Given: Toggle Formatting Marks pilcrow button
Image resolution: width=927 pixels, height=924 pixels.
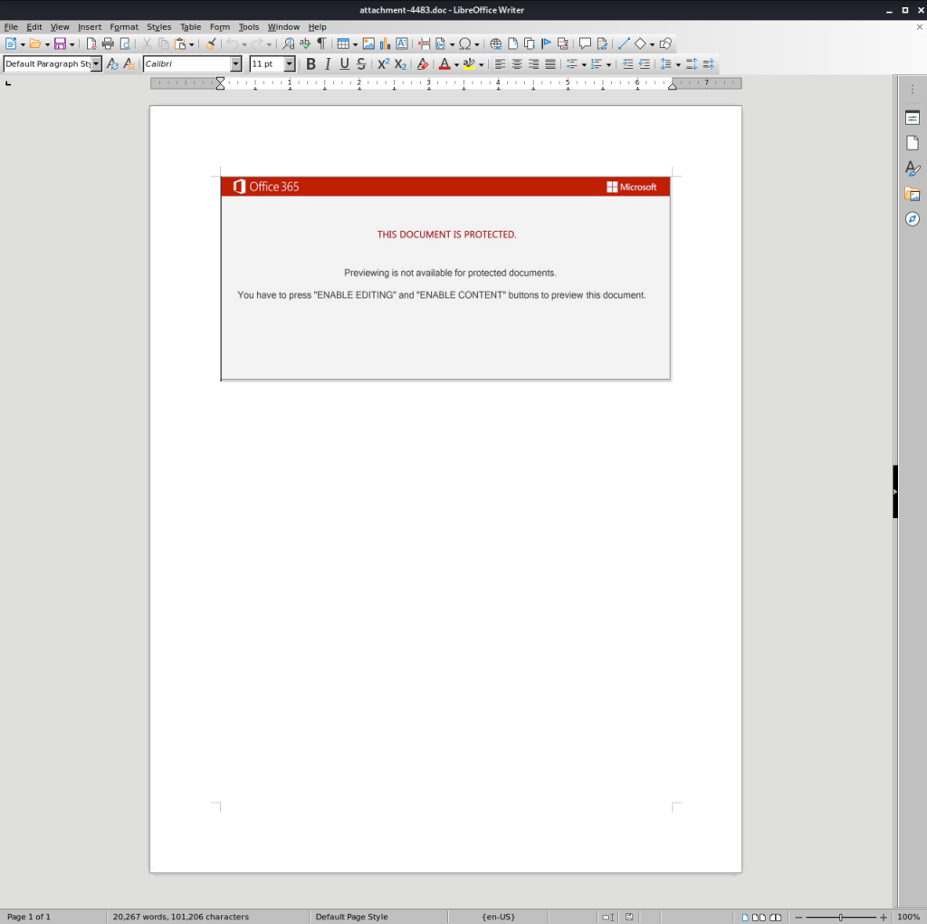Looking at the screenshot, I should click(x=320, y=43).
